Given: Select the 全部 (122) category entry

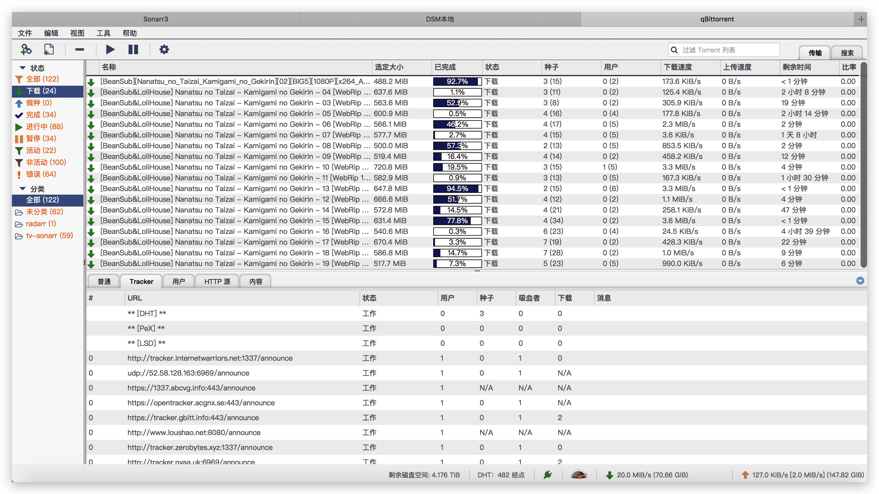Looking at the screenshot, I should (x=48, y=200).
